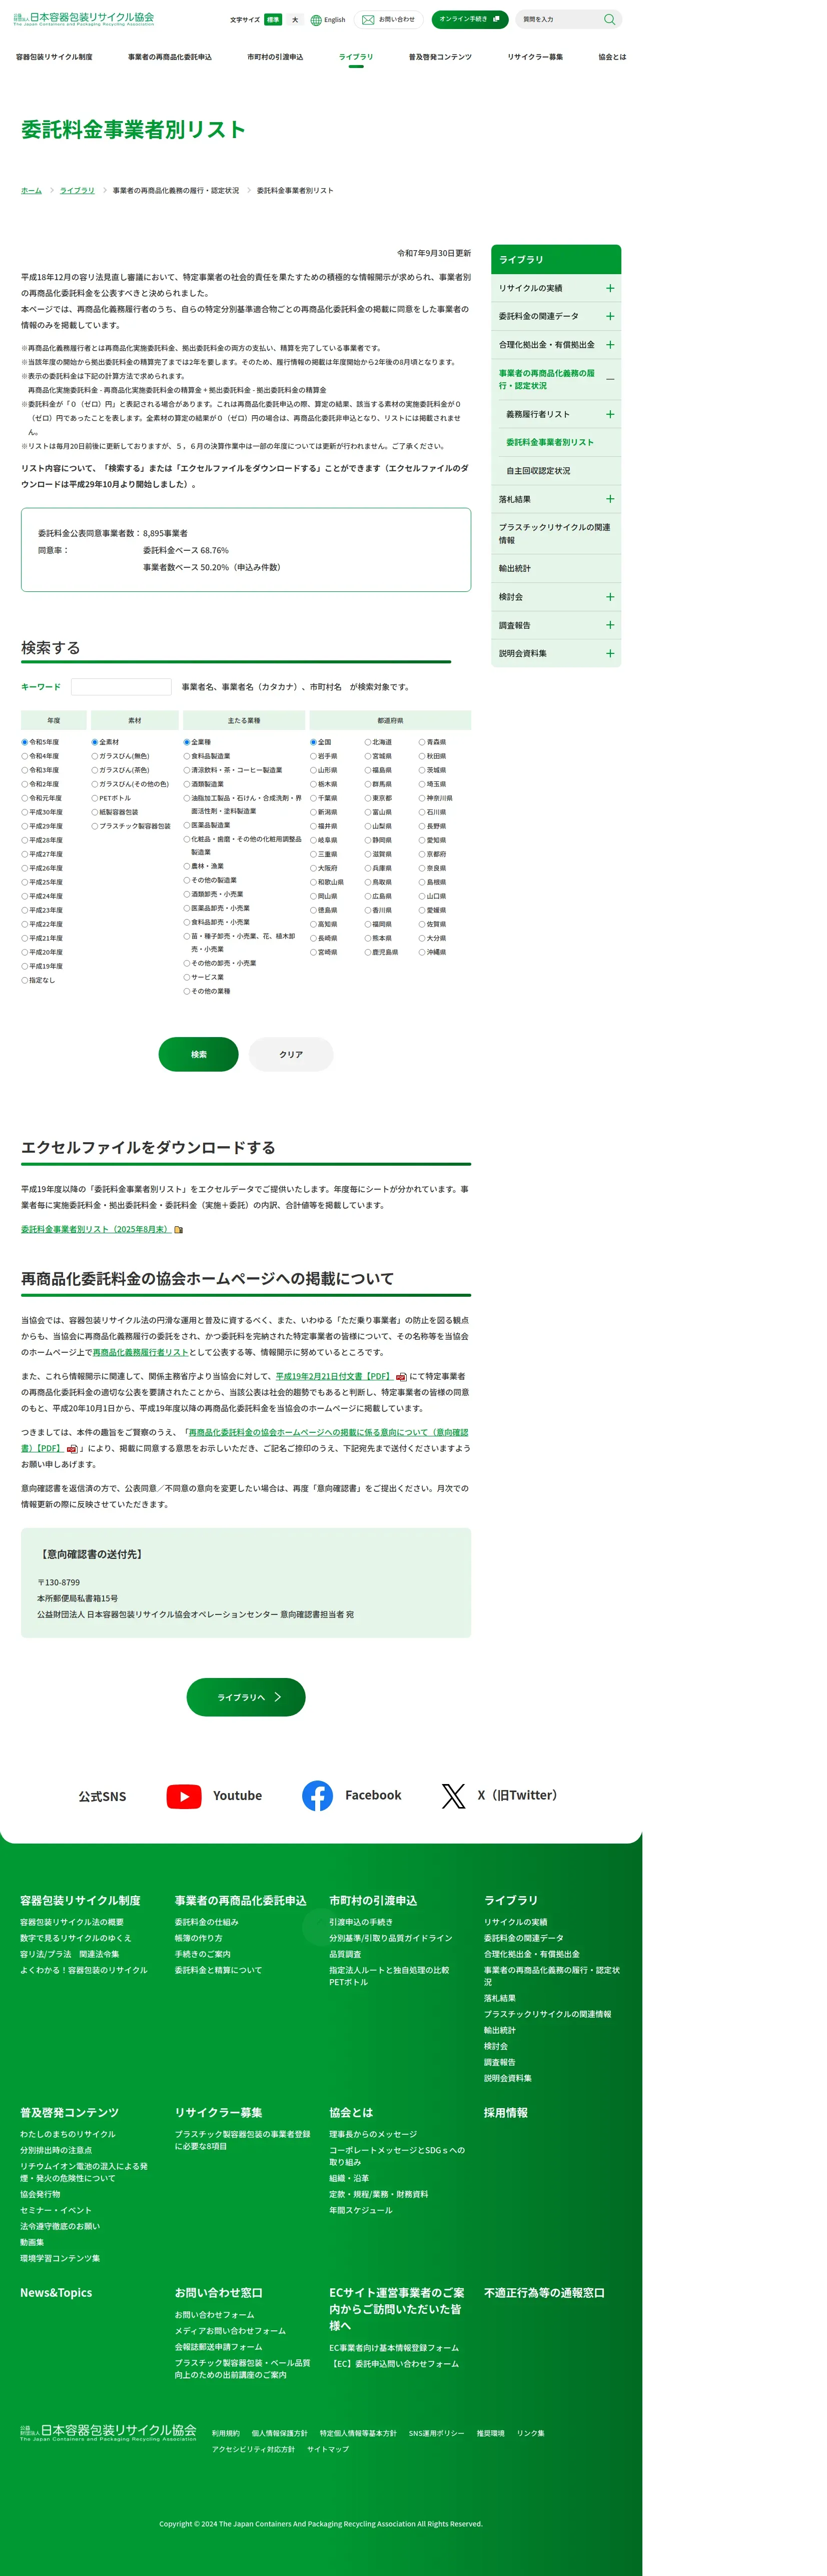Click the 日本容器包装リサイクル協会 header logo

click(x=84, y=18)
